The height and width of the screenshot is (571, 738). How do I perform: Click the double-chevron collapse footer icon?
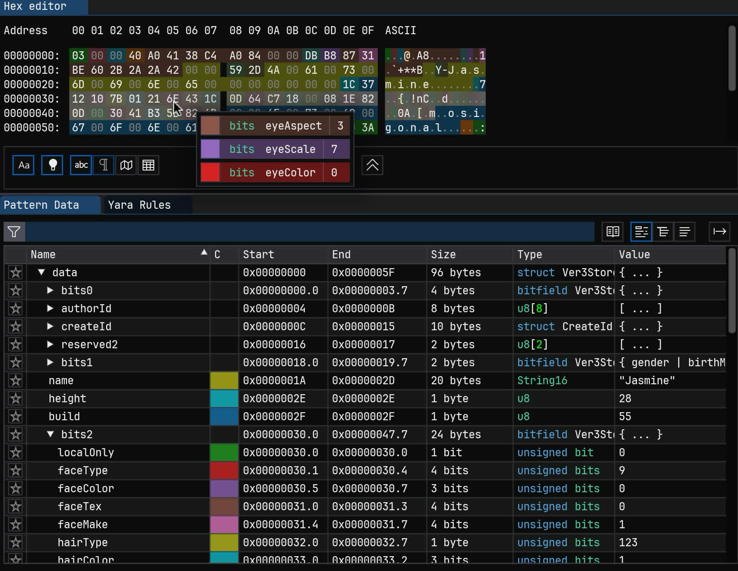[372, 165]
